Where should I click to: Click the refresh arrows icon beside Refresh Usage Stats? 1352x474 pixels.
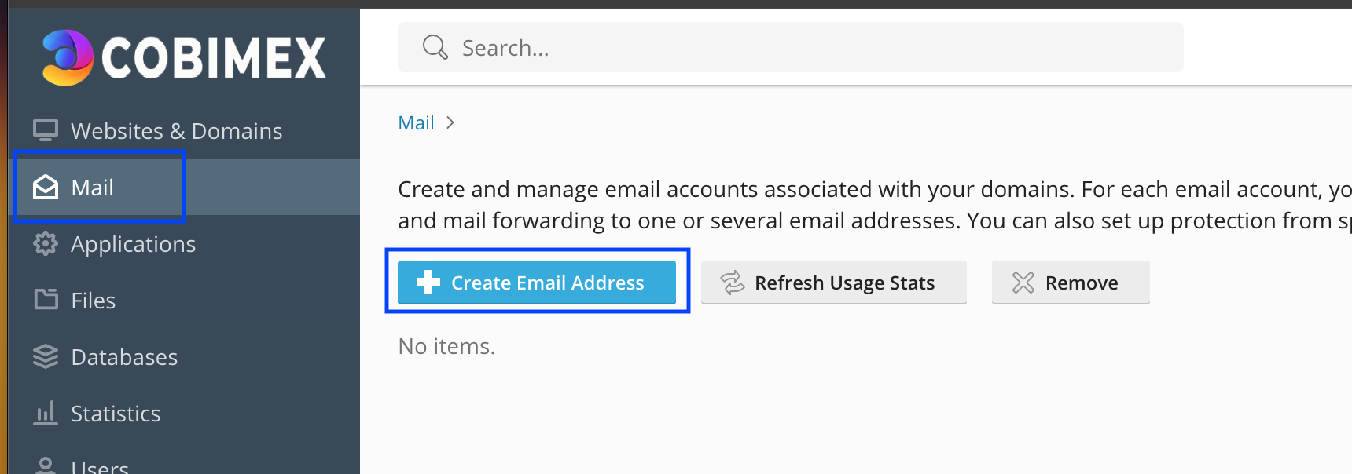tap(733, 282)
